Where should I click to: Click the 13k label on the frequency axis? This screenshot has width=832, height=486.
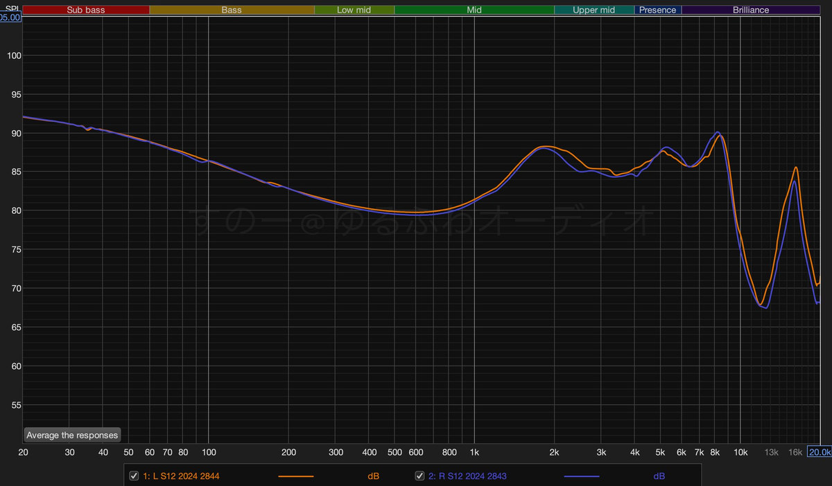tap(771, 452)
